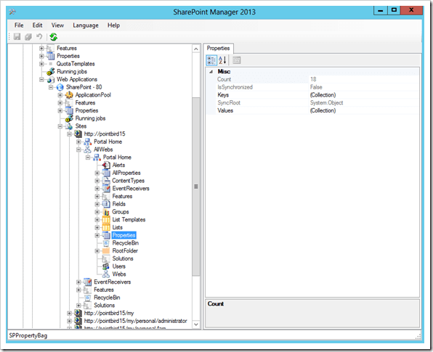Select the Properties tab in right pane
This screenshot has height=352, width=433.
[218, 49]
